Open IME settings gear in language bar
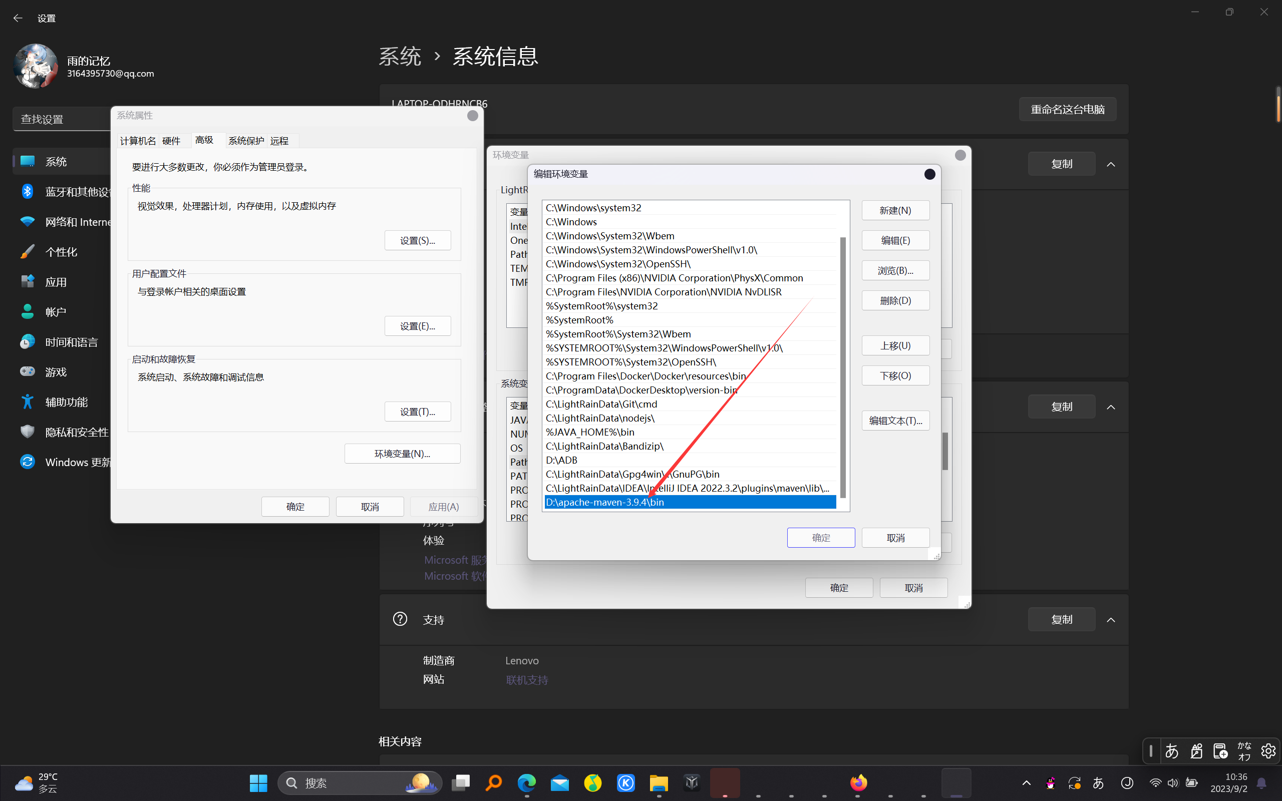 (1267, 750)
